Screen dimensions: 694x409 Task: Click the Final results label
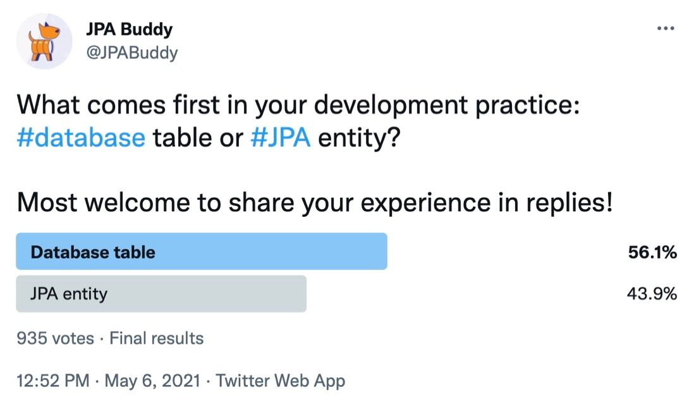[157, 339]
